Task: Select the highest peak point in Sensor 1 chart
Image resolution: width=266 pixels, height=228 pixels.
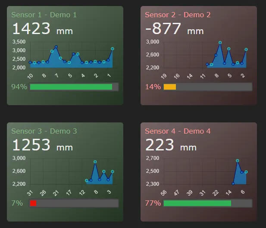Action: (56, 47)
